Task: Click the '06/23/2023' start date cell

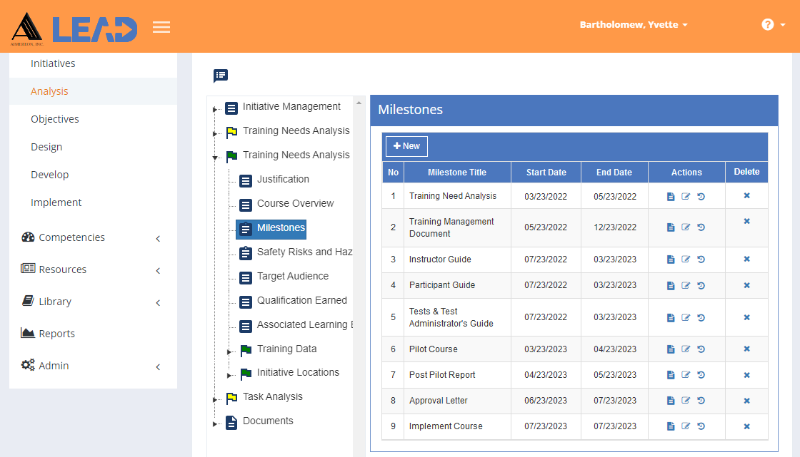Action: [x=546, y=401]
